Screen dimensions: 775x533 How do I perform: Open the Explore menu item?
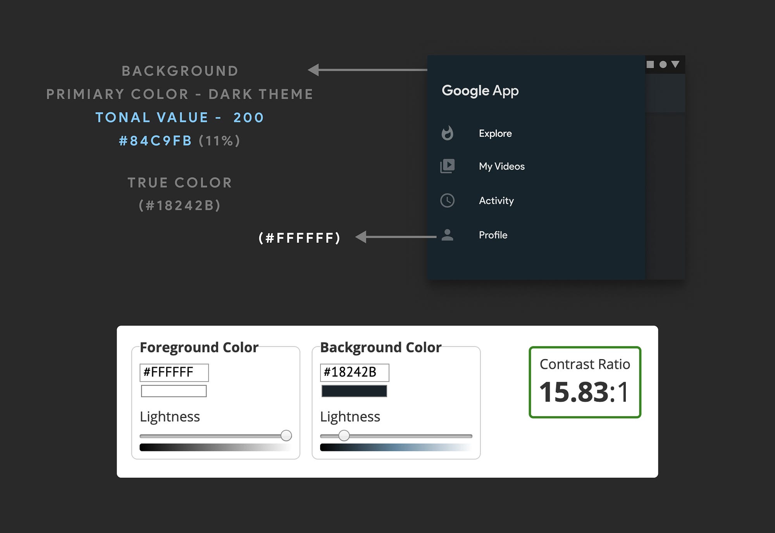[x=495, y=134]
